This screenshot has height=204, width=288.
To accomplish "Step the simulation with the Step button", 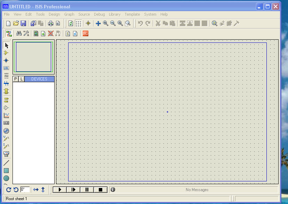I will (x=73, y=189).
